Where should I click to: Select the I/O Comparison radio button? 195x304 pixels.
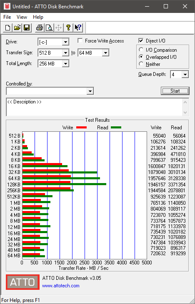click(141, 50)
